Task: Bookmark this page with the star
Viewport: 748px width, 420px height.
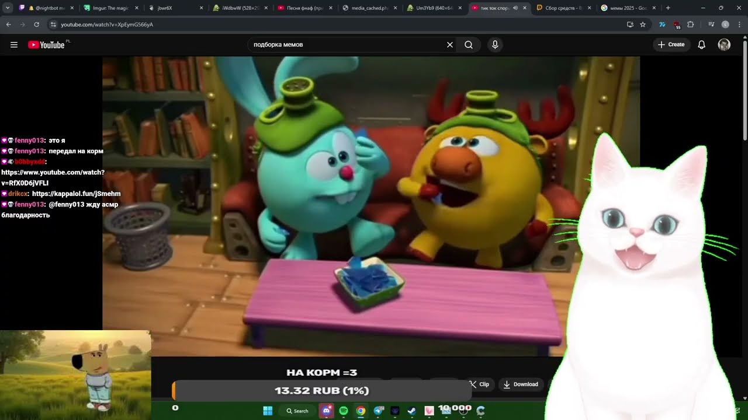Action: point(643,24)
